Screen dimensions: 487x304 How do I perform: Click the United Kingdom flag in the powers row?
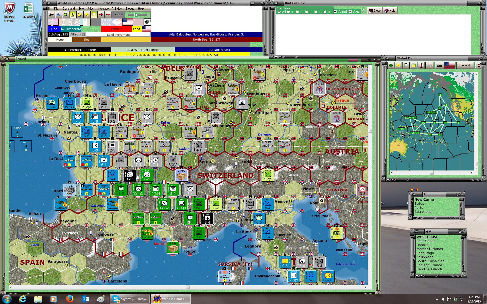(x=107, y=22)
